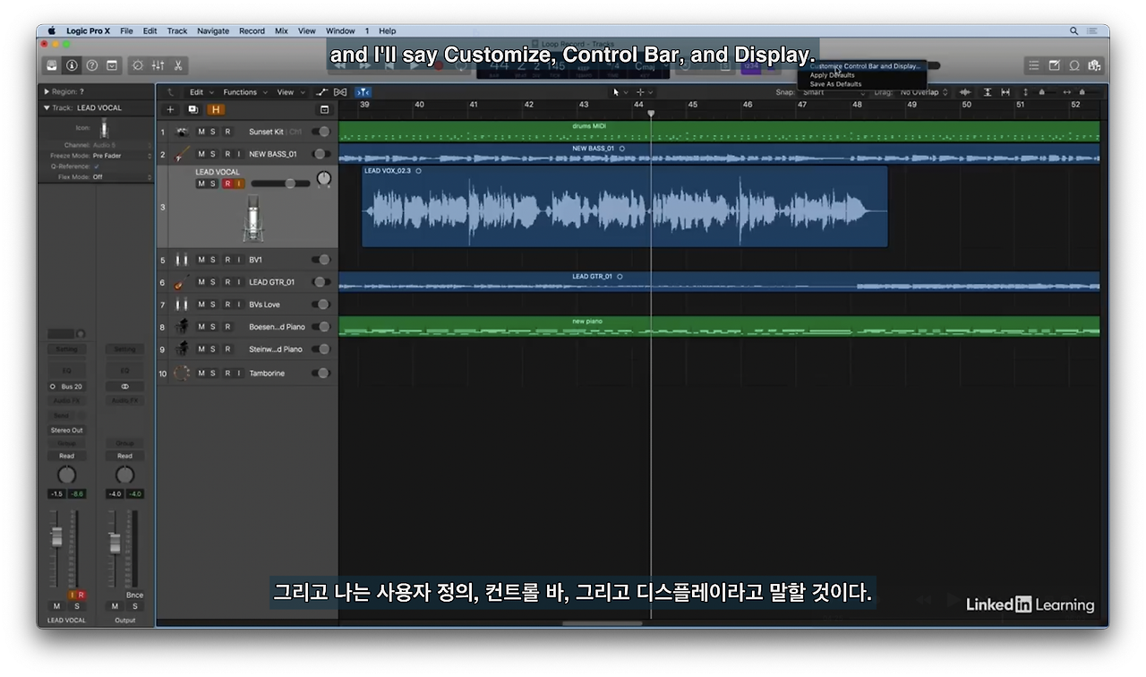The image size is (1146, 677).
Task: Select the LEAD VOX_02.3 audio region
Action: [x=624, y=206]
